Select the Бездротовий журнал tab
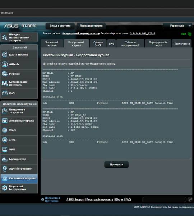Viewport: 194px width, 216px height. click(x=76, y=44)
